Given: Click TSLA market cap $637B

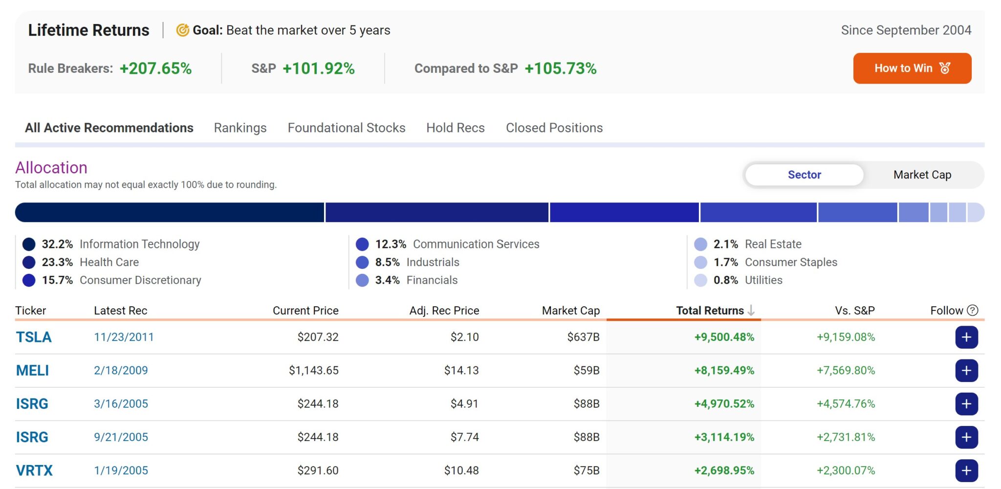Looking at the screenshot, I should coord(583,337).
